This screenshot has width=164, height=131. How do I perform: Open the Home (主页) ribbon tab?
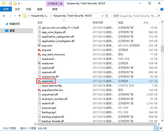point(17,9)
